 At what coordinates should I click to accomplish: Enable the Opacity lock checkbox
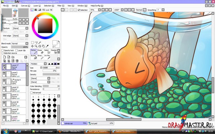pyautogui.click(x=2, y=51)
